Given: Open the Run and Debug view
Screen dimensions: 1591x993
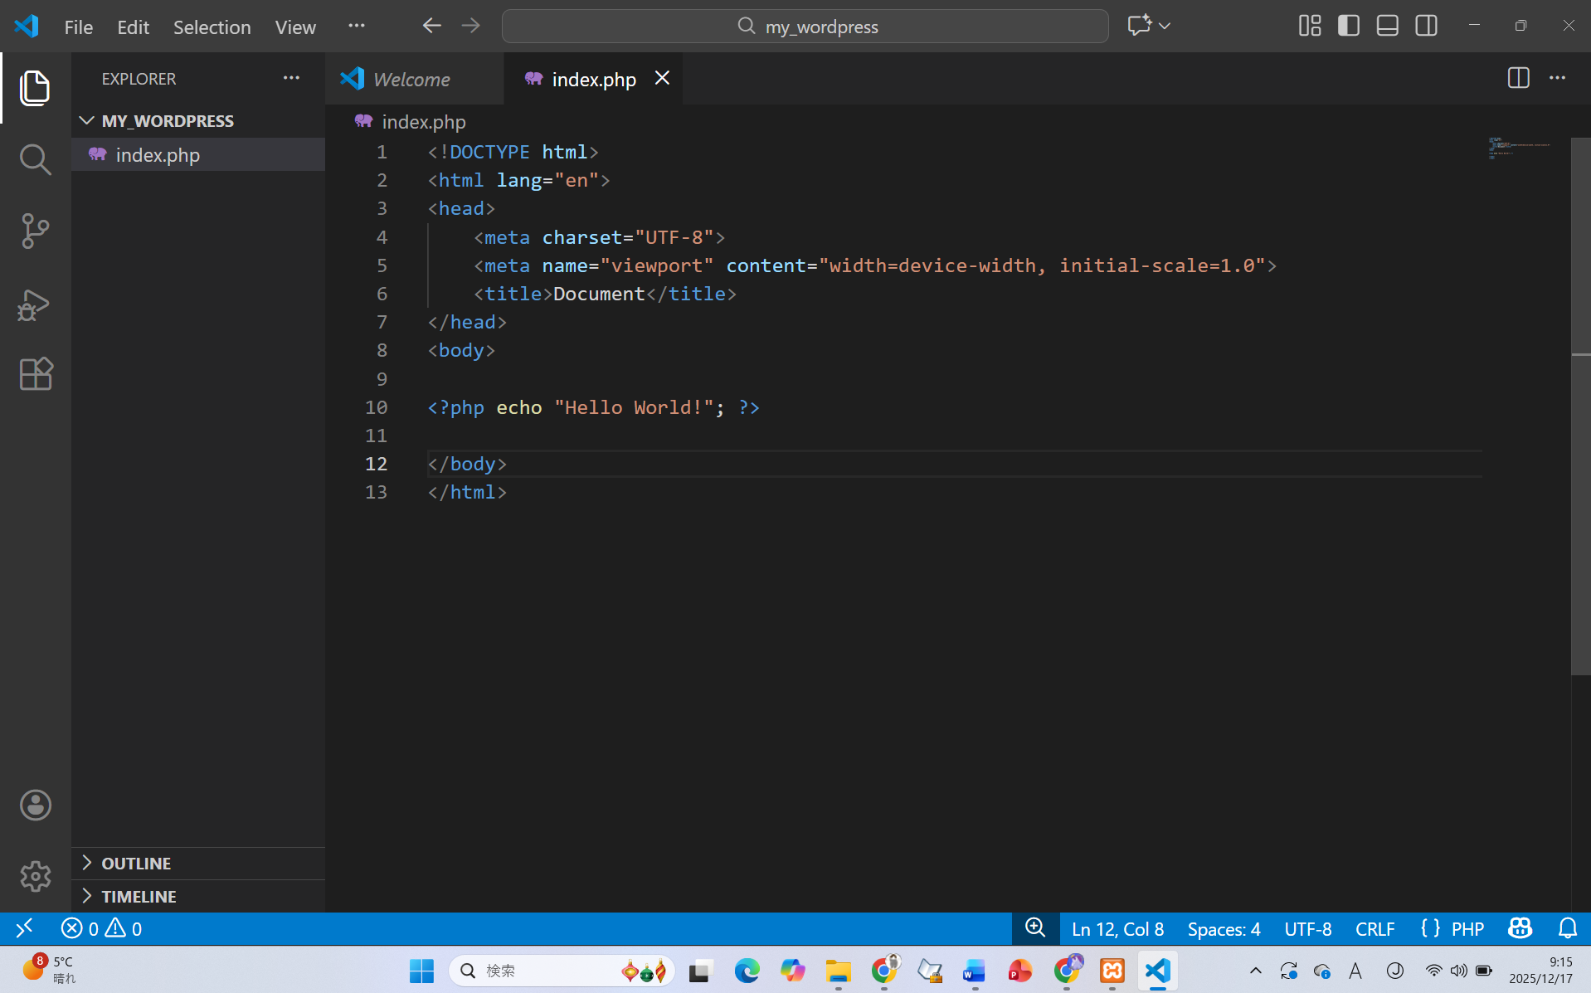Looking at the screenshot, I should tap(35, 304).
